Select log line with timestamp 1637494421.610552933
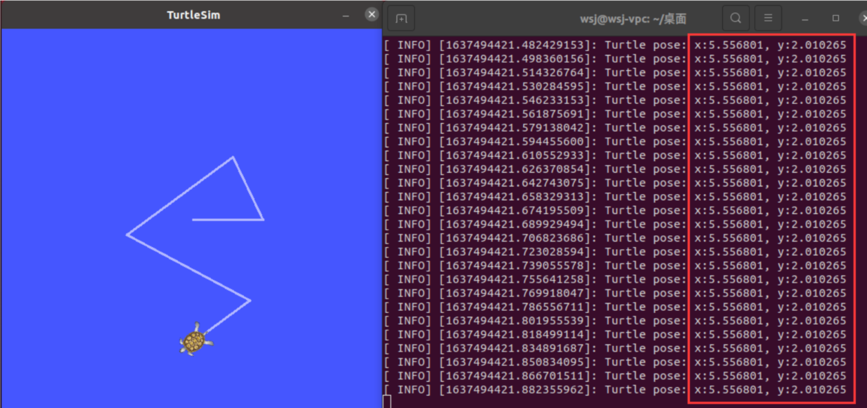 click(615, 155)
